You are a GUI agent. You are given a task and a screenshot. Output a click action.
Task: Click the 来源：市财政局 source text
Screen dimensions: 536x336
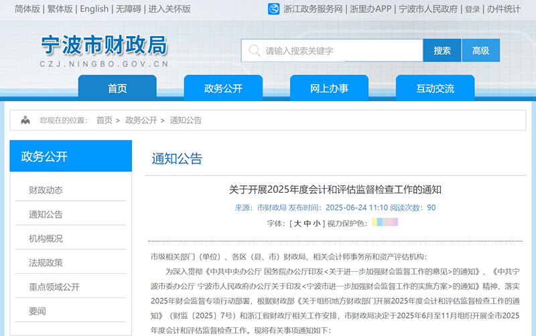pyautogui.click(x=261, y=207)
